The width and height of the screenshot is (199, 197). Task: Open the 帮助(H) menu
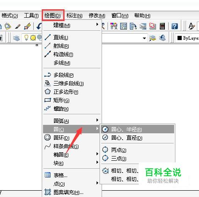pyautogui.click(x=142, y=16)
